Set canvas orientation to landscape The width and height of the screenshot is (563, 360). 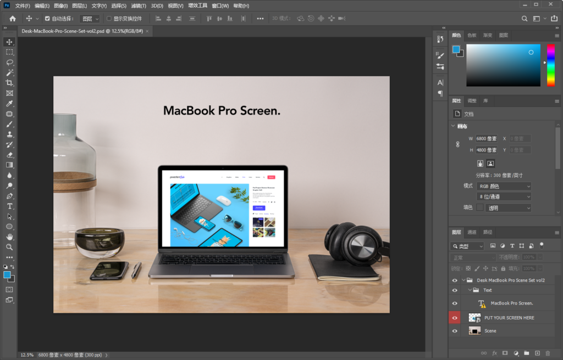[490, 164]
